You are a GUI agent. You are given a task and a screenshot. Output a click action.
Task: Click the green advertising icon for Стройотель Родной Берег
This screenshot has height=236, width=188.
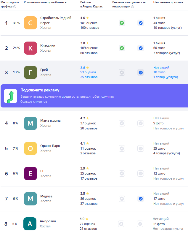point(122,23)
